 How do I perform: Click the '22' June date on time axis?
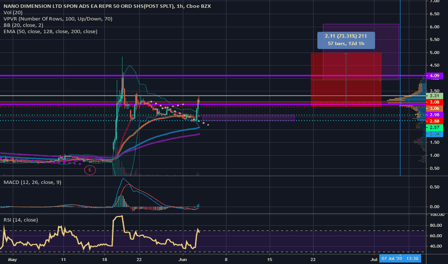(313, 259)
